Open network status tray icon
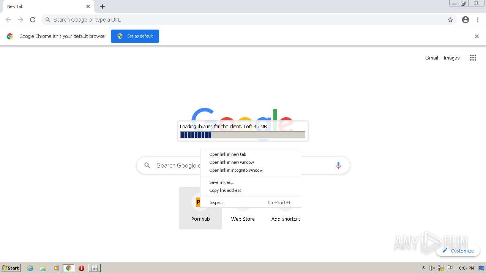Image resolution: width=486 pixels, height=273 pixels. pyautogui.click(x=441, y=268)
